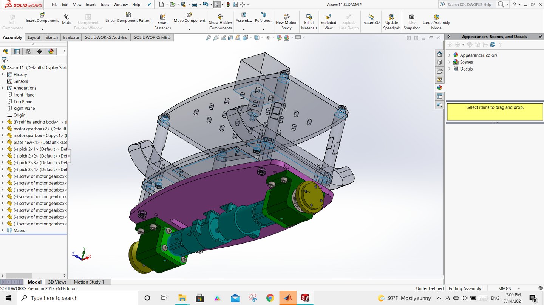
Task: Click the Update Speedpak tool
Action: [x=391, y=22]
